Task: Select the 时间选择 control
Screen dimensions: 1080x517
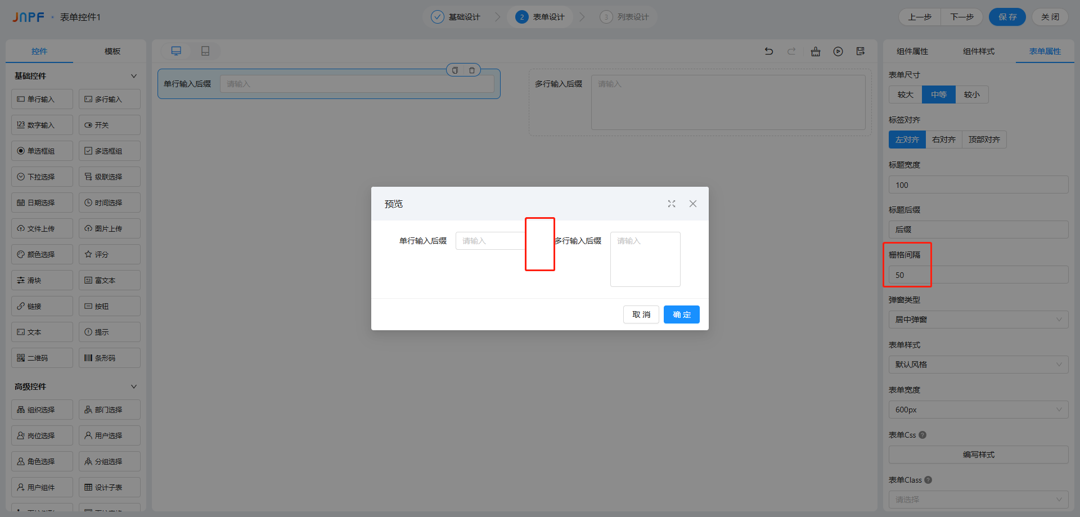Action: pyautogui.click(x=110, y=203)
